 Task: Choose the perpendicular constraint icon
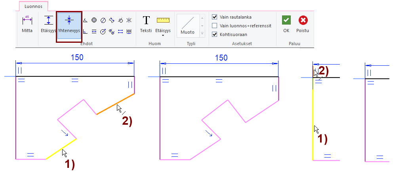point(85,31)
